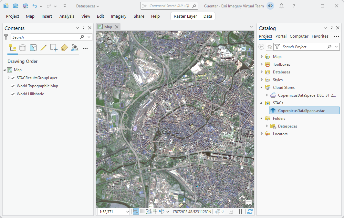Uncheck the STACResultsGroupLayer checkbox
Image resolution: width=344 pixels, height=218 pixels.
13,78
